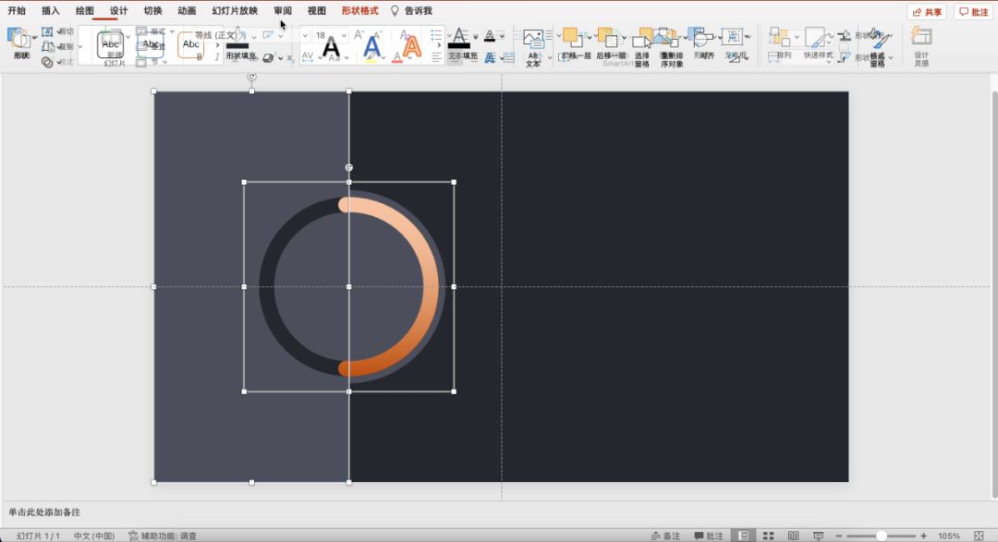
Task: Open the 排列 arrange icon
Action: pyautogui.click(x=780, y=38)
